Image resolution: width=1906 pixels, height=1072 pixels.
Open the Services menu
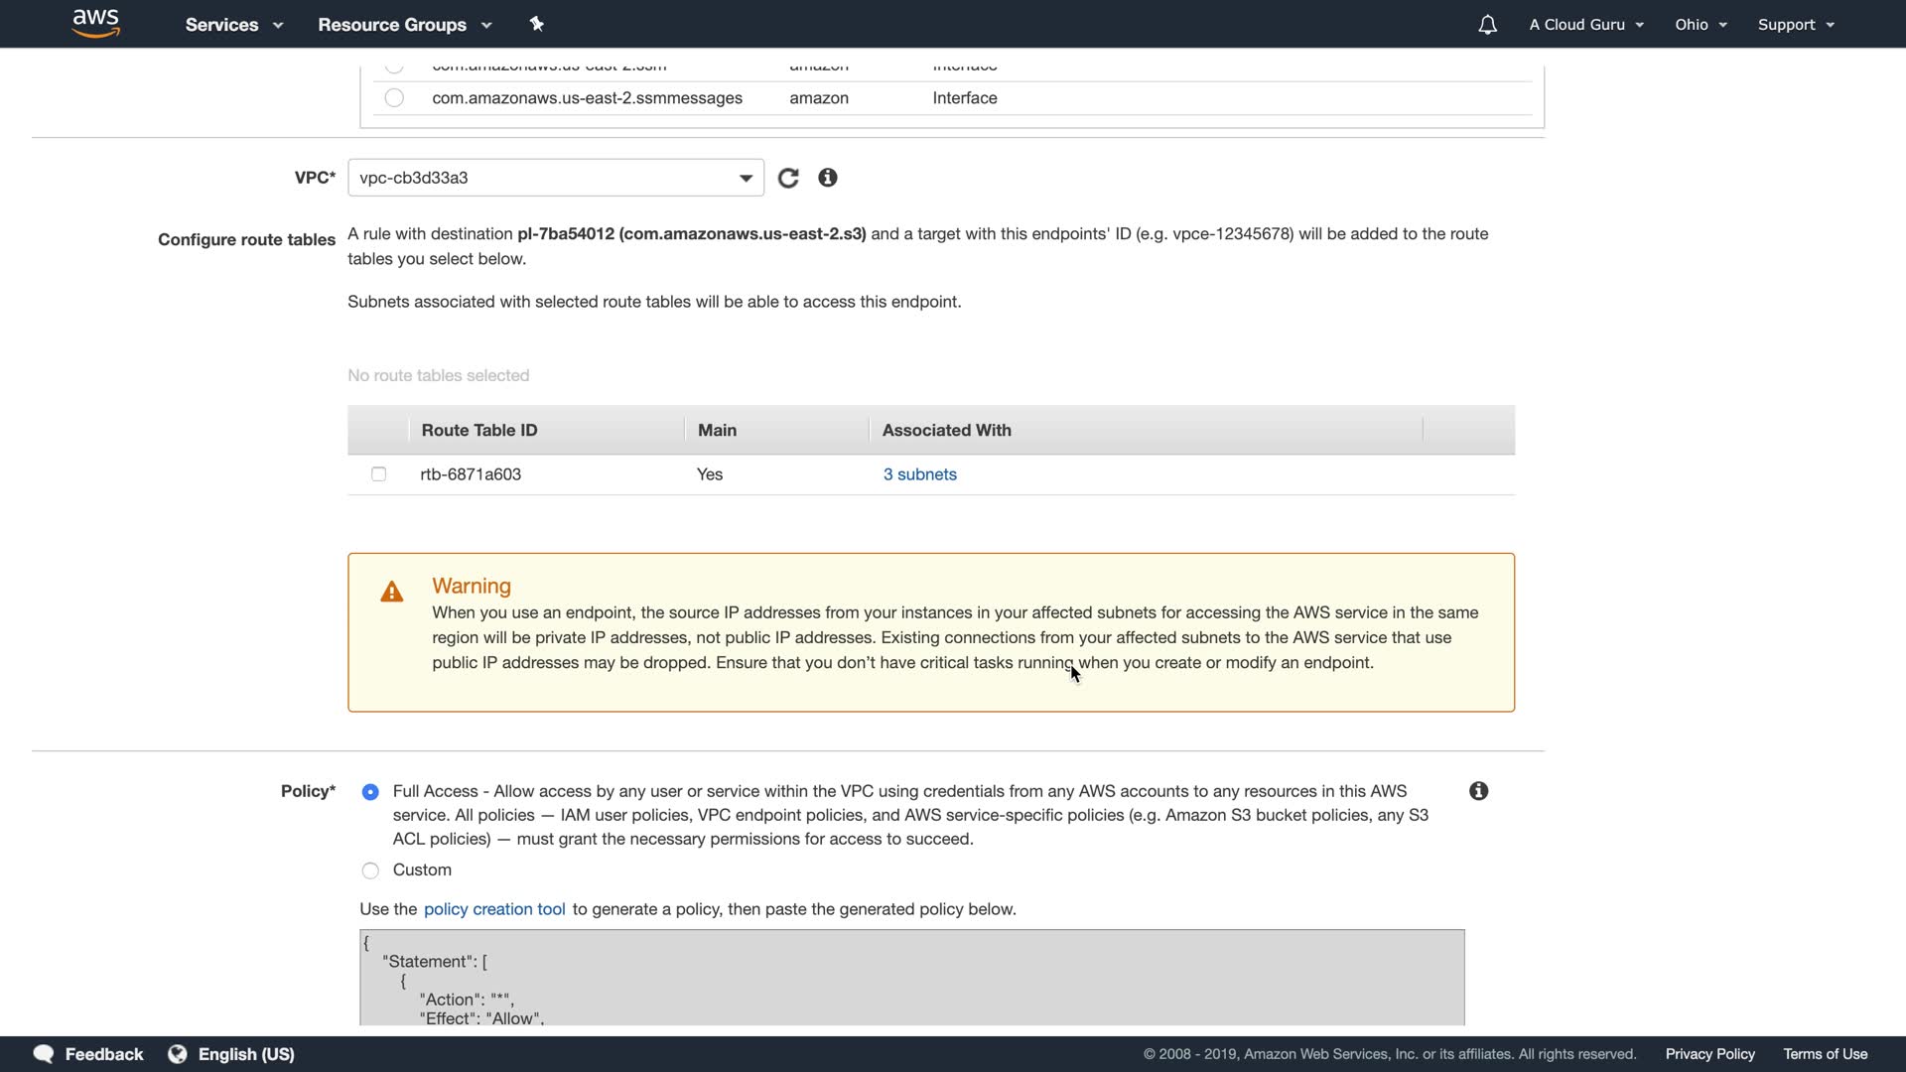[233, 25]
